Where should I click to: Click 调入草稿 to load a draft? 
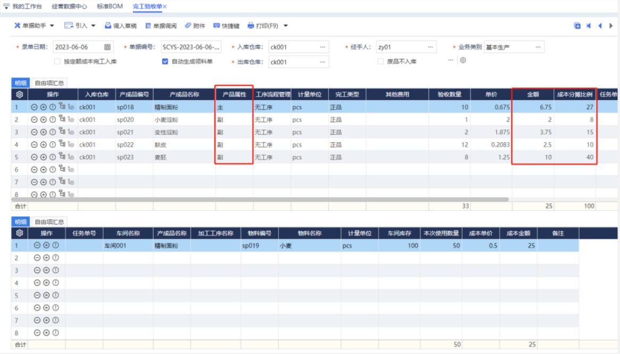pos(121,25)
